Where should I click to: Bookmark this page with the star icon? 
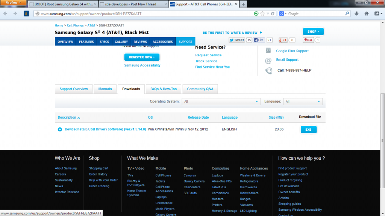[x=262, y=14]
